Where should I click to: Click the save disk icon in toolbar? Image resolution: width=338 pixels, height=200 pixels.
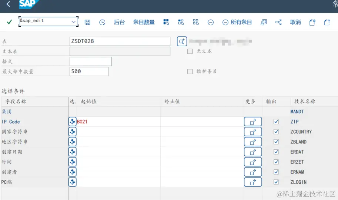tap(87, 22)
